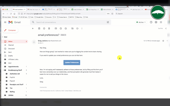Close the email preferences browser tab
This screenshot has height=106, width=170.
[25, 9]
